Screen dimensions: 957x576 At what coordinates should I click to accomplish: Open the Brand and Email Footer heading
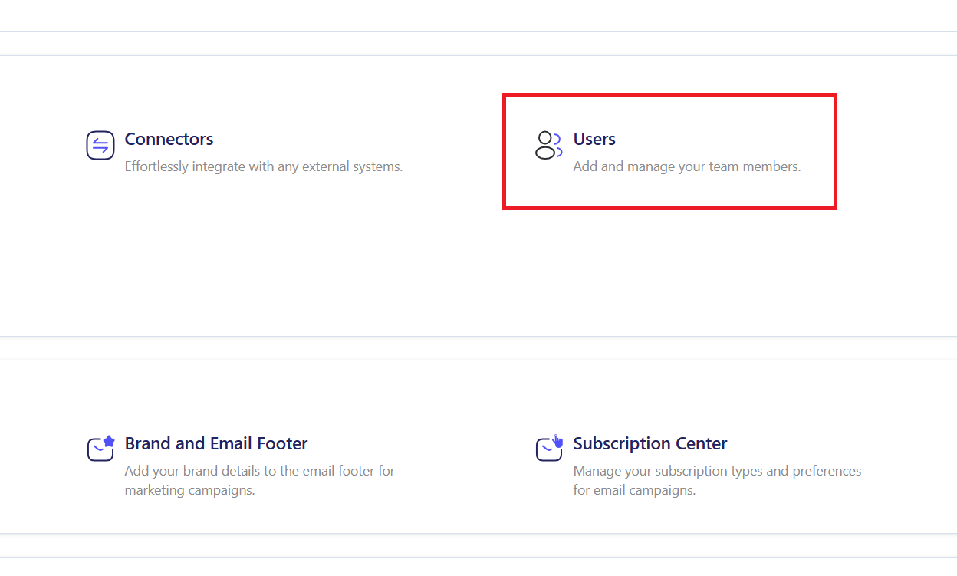coord(215,443)
